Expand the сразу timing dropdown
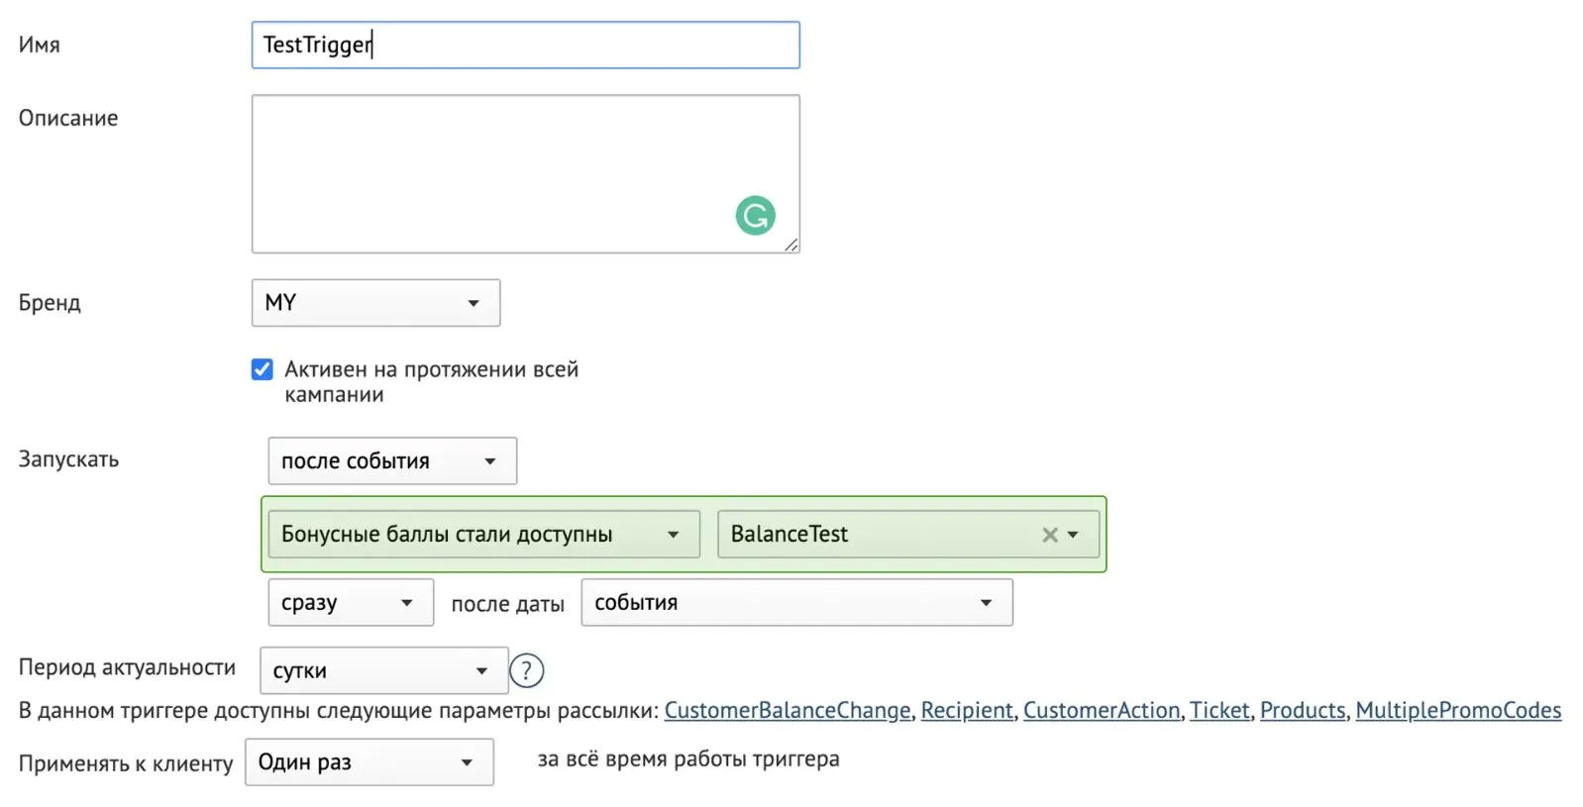Screen dimensions: 1583x807 tap(351, 603)
